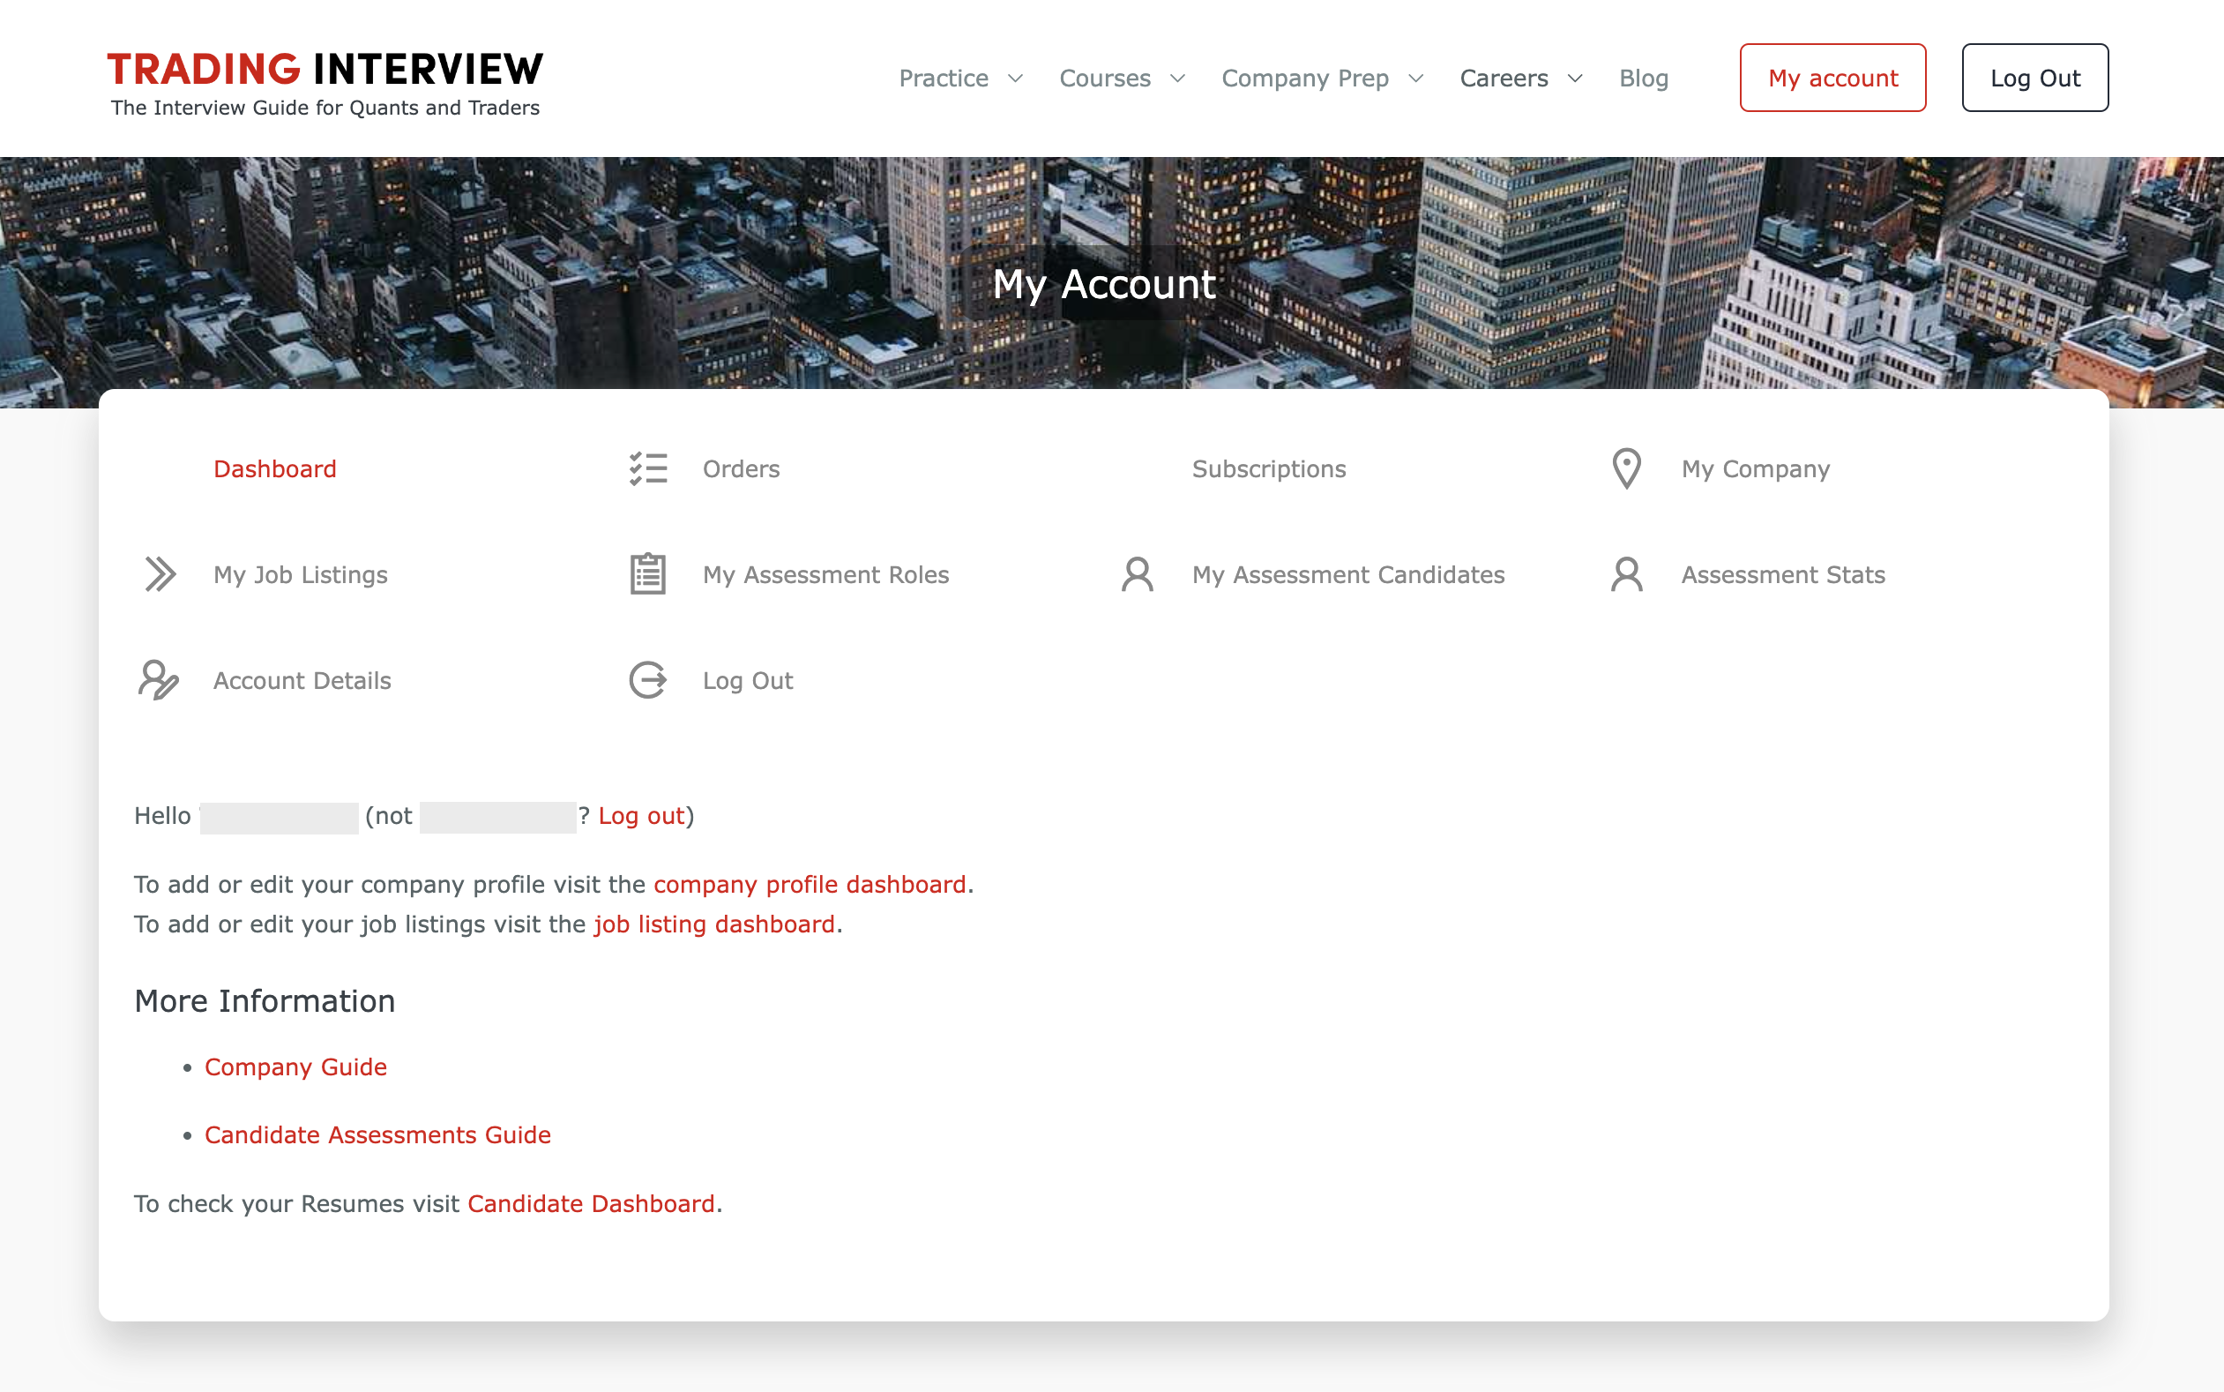Screen dimensions: 2224x1392
Task: Open the Candidate Assessments Guide link
Action: click(x=377, y=1134)
